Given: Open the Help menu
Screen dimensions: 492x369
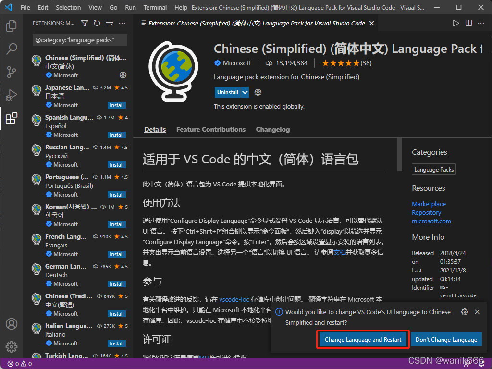Looking at the screenshot, I should pyautogui.click(x=181, y=7).
